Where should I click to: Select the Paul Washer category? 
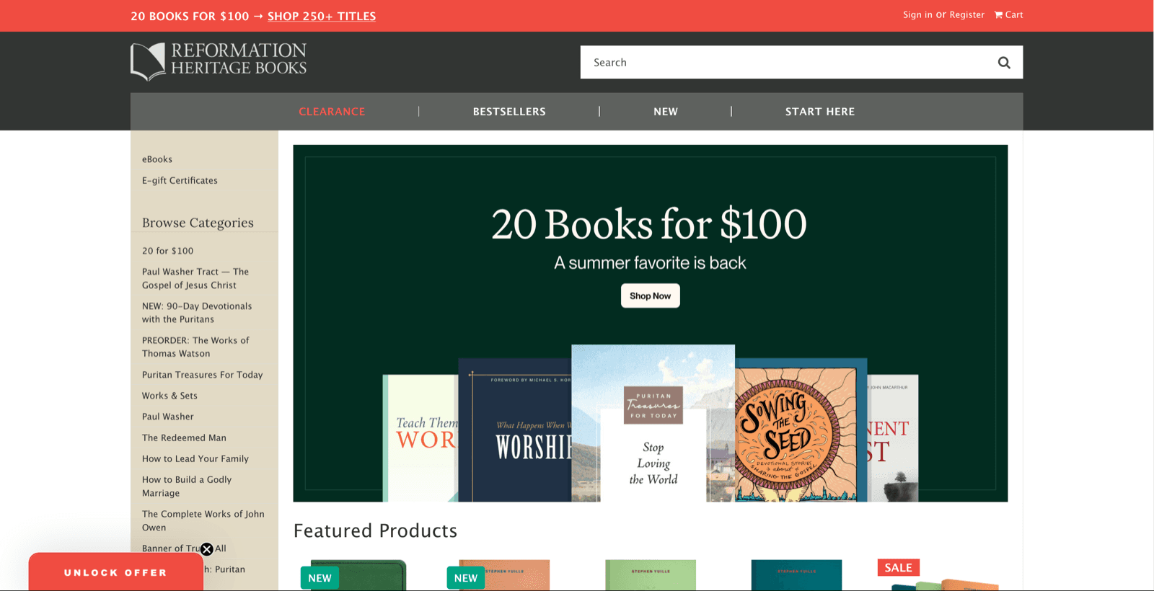pyautogui.click(x=167, y=417)
